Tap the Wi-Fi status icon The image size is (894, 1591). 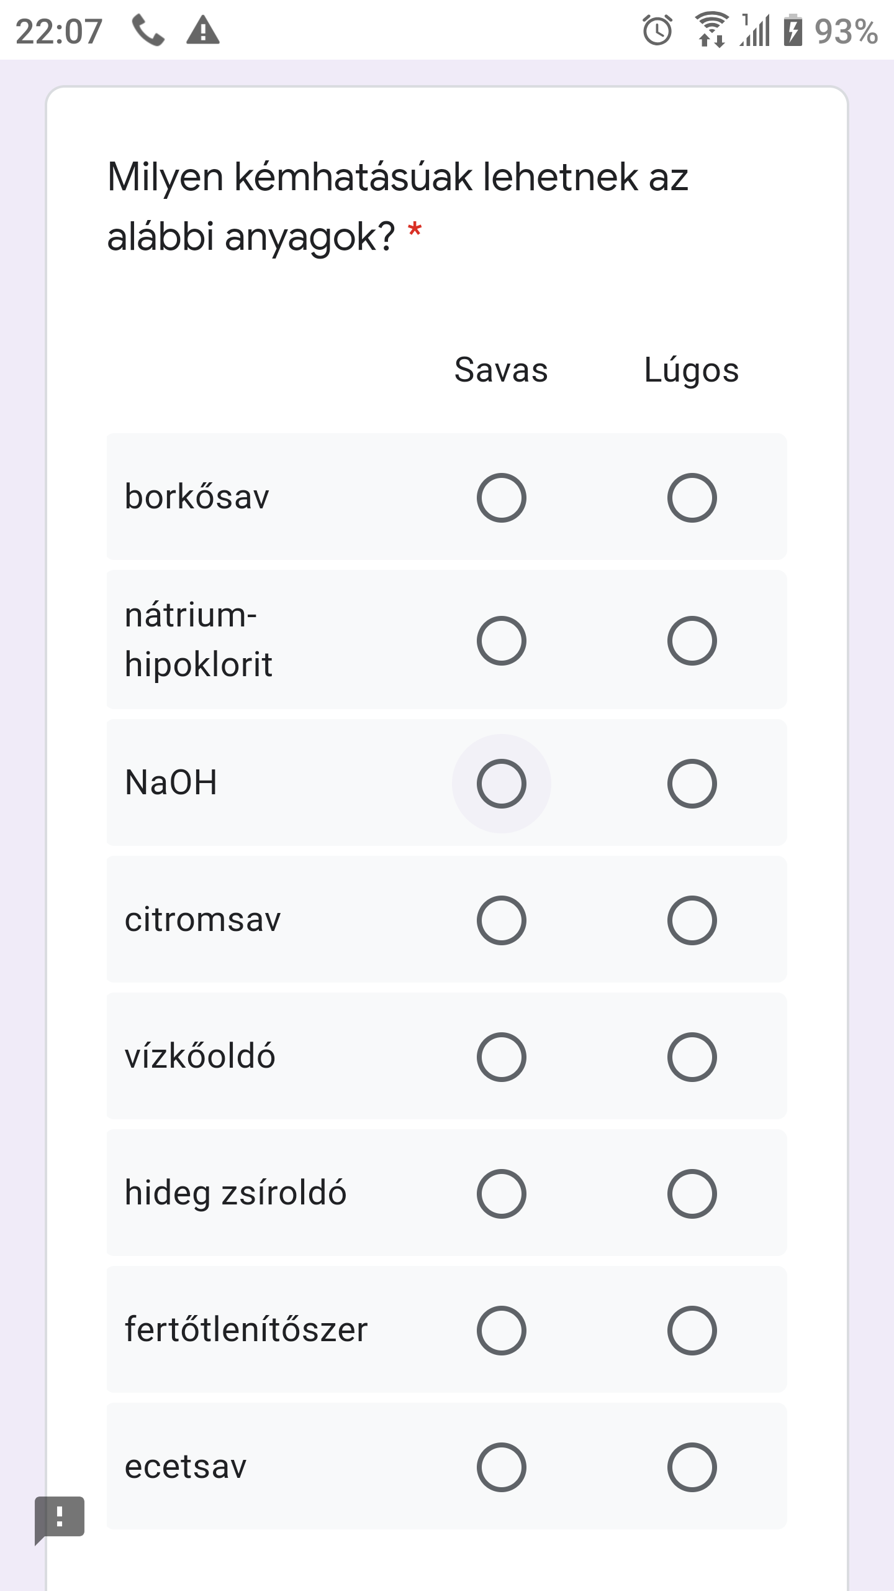pos(711,30)
